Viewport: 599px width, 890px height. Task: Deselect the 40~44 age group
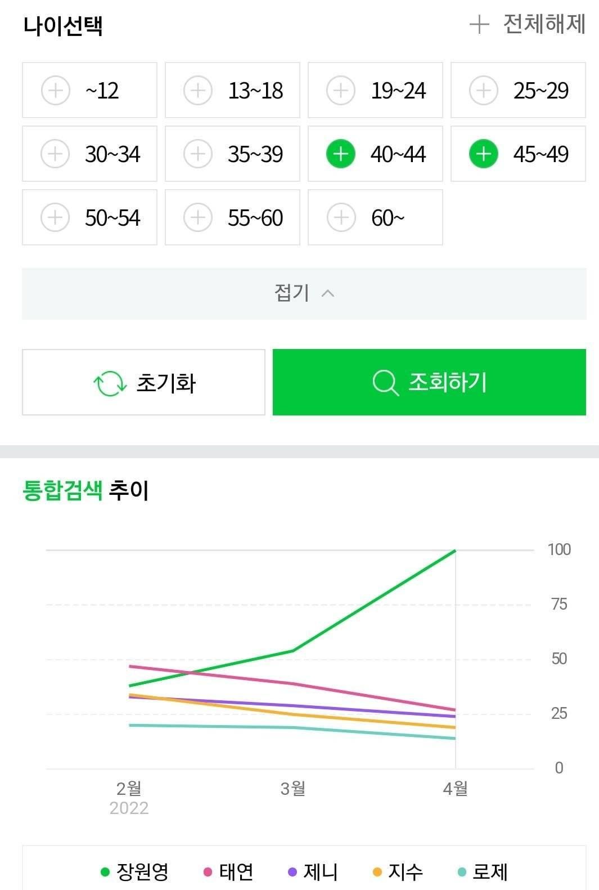click(375, 154)
